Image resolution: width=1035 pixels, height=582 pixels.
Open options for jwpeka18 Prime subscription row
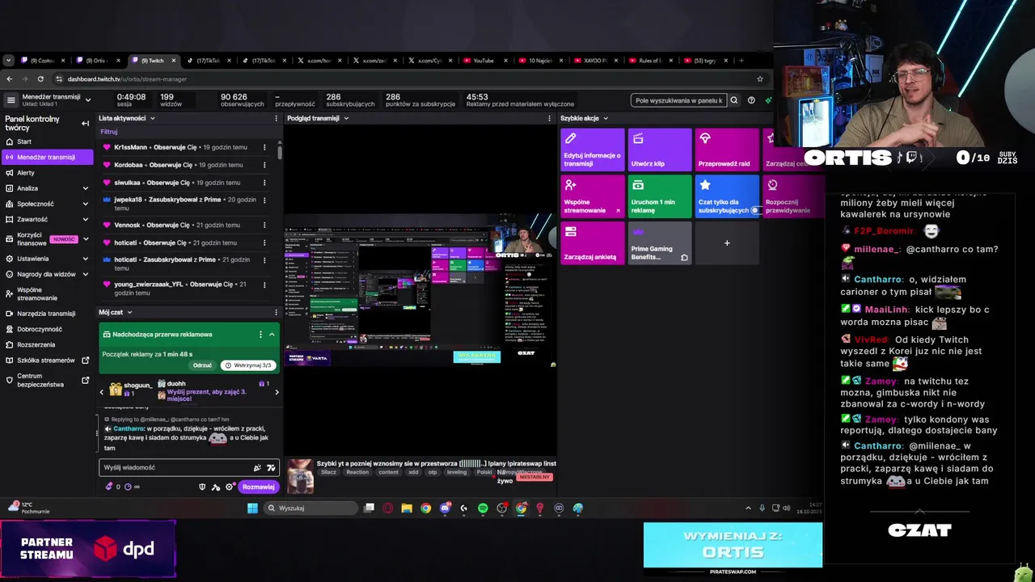[264, 200]
